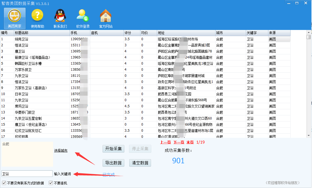Image resolution: width=312 pixels, height=188 pixels.
Task: Click 九牧卫浴 in row 7
Action: click(21, 76)
